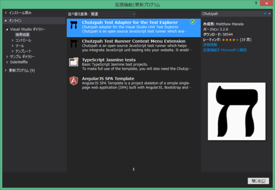Open the help question mark button
This screenshot has height=190, width=275.
coord(256,3)
